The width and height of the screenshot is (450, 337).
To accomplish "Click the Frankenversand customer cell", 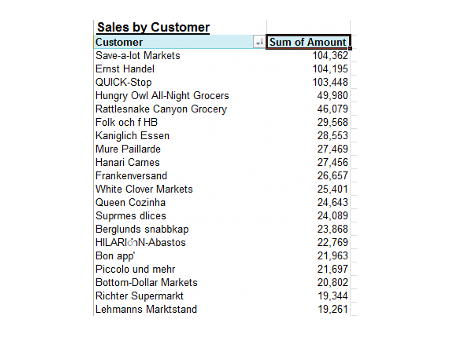I will tap(131, 176).
